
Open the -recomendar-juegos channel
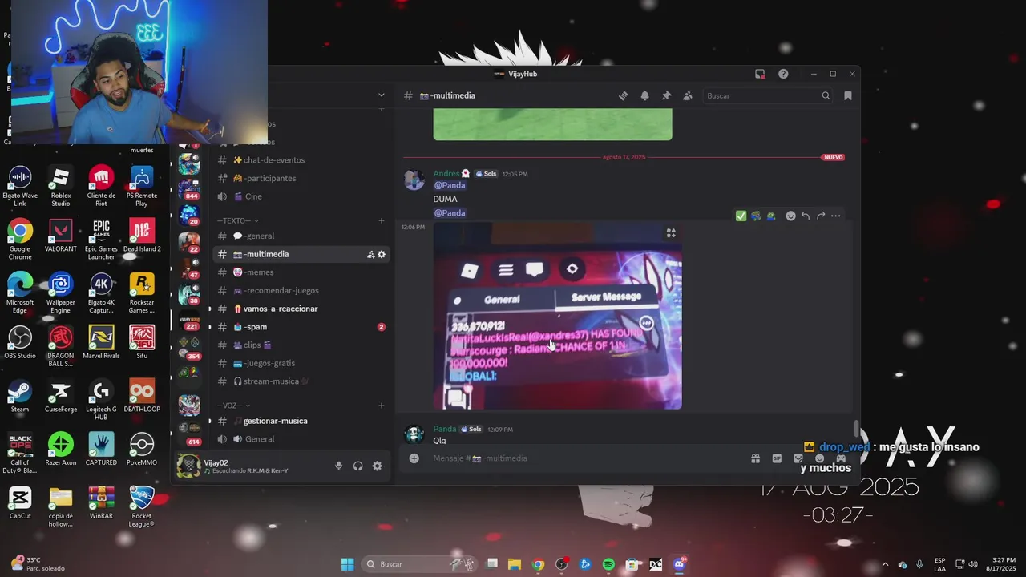click(x=302, y=290)
